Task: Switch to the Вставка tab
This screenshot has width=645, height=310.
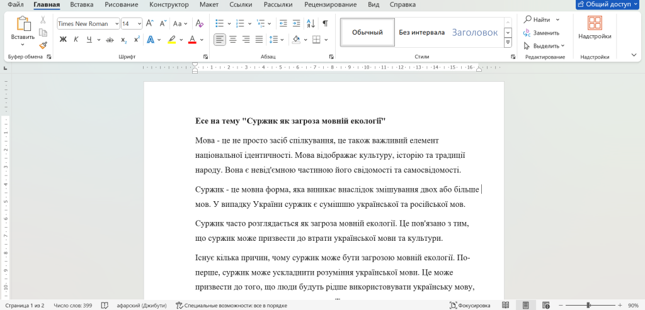Action: (81, 5)
